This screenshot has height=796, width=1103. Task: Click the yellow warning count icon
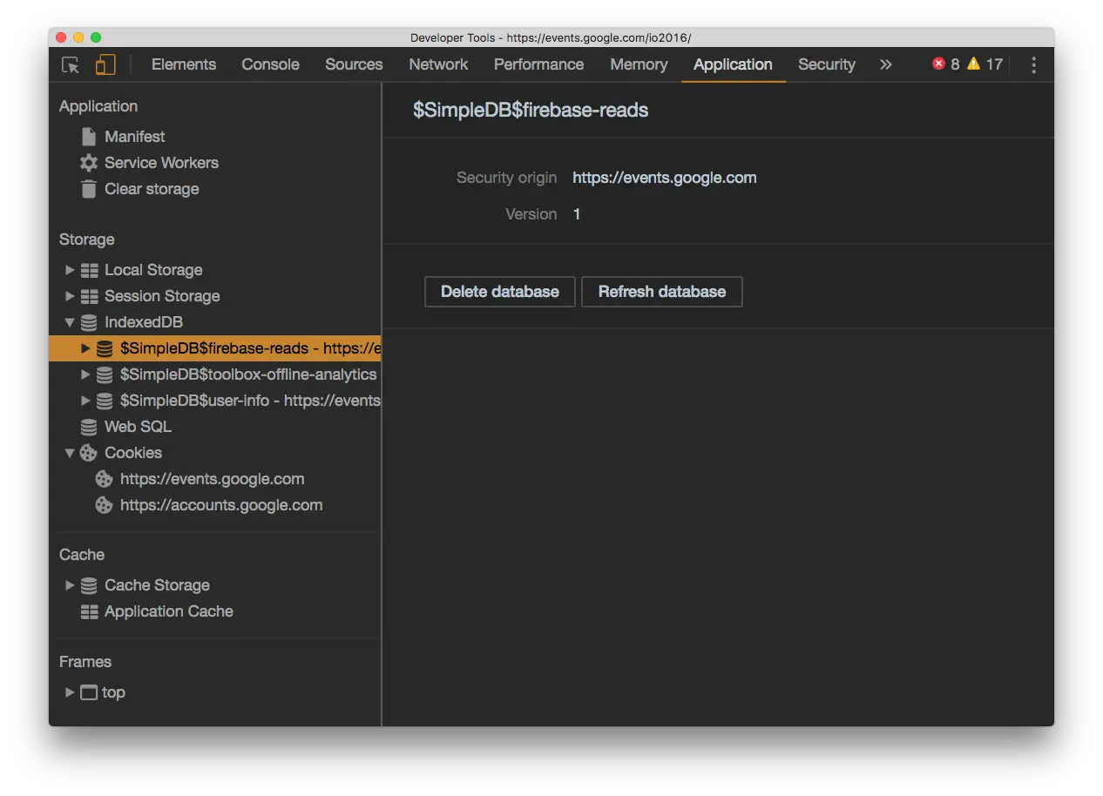pyautogui.click(x=973, y=64)
